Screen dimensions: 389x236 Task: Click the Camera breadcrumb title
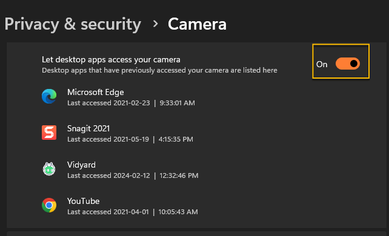[198, 24]
